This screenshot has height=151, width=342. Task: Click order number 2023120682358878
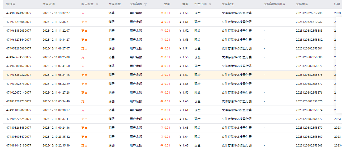(309, 75)
